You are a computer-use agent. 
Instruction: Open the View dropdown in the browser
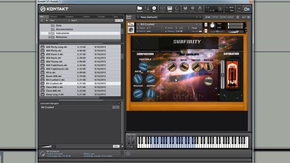[x=60, y=20]
